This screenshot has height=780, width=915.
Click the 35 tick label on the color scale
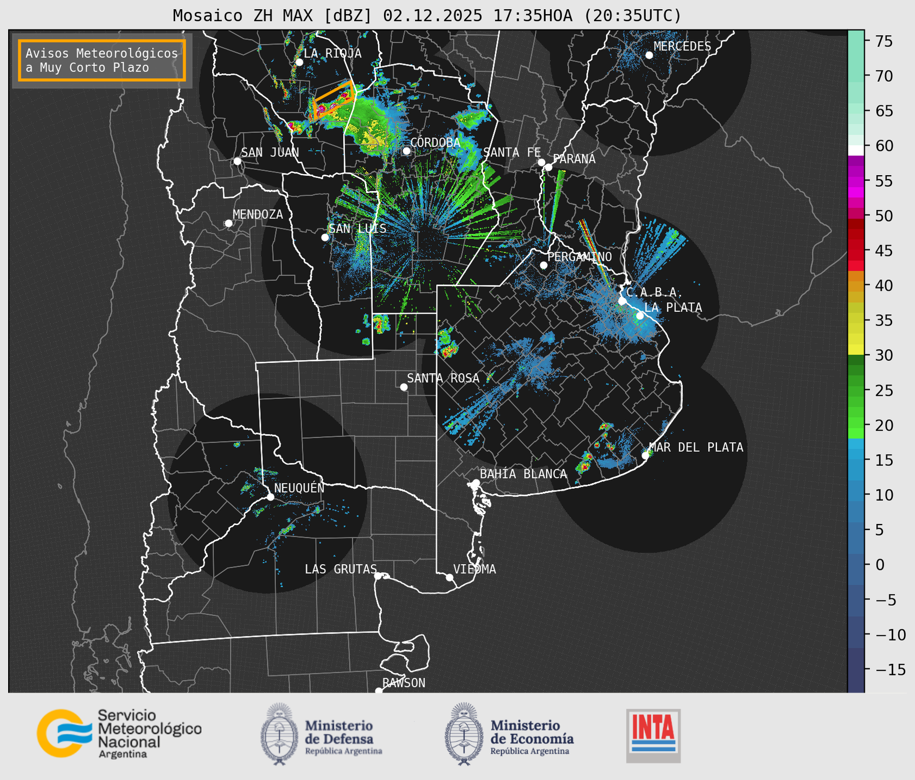click(884, 321)
